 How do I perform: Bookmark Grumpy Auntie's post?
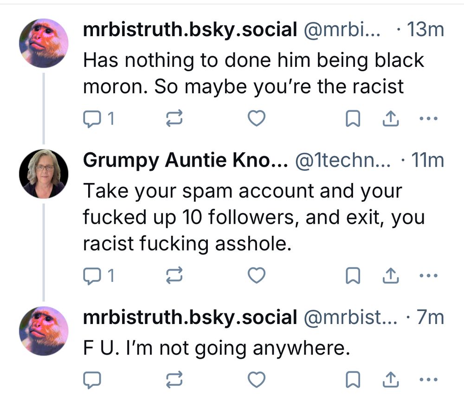click(x=353, y=276)
